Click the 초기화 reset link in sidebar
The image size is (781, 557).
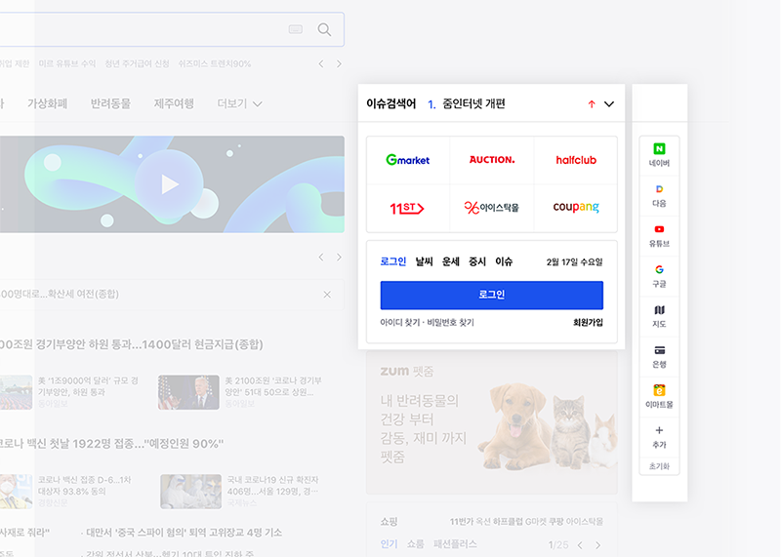[x=659, y=466]
